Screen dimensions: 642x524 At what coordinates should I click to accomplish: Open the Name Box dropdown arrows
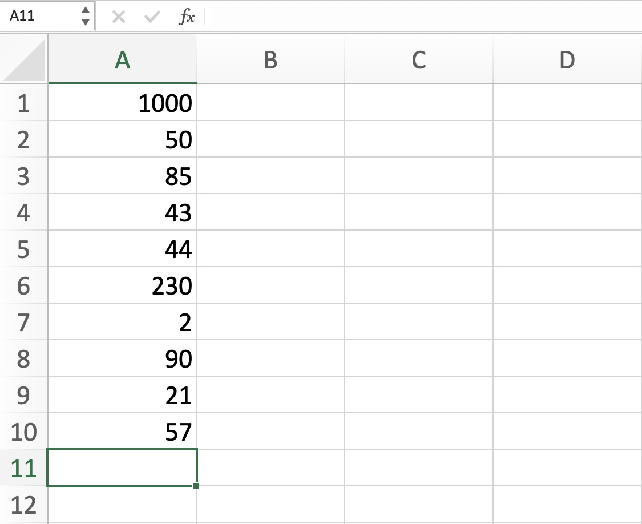click(85, 16)
